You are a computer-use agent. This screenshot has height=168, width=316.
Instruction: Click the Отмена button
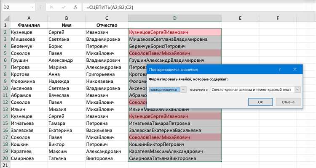click(288, 102)
